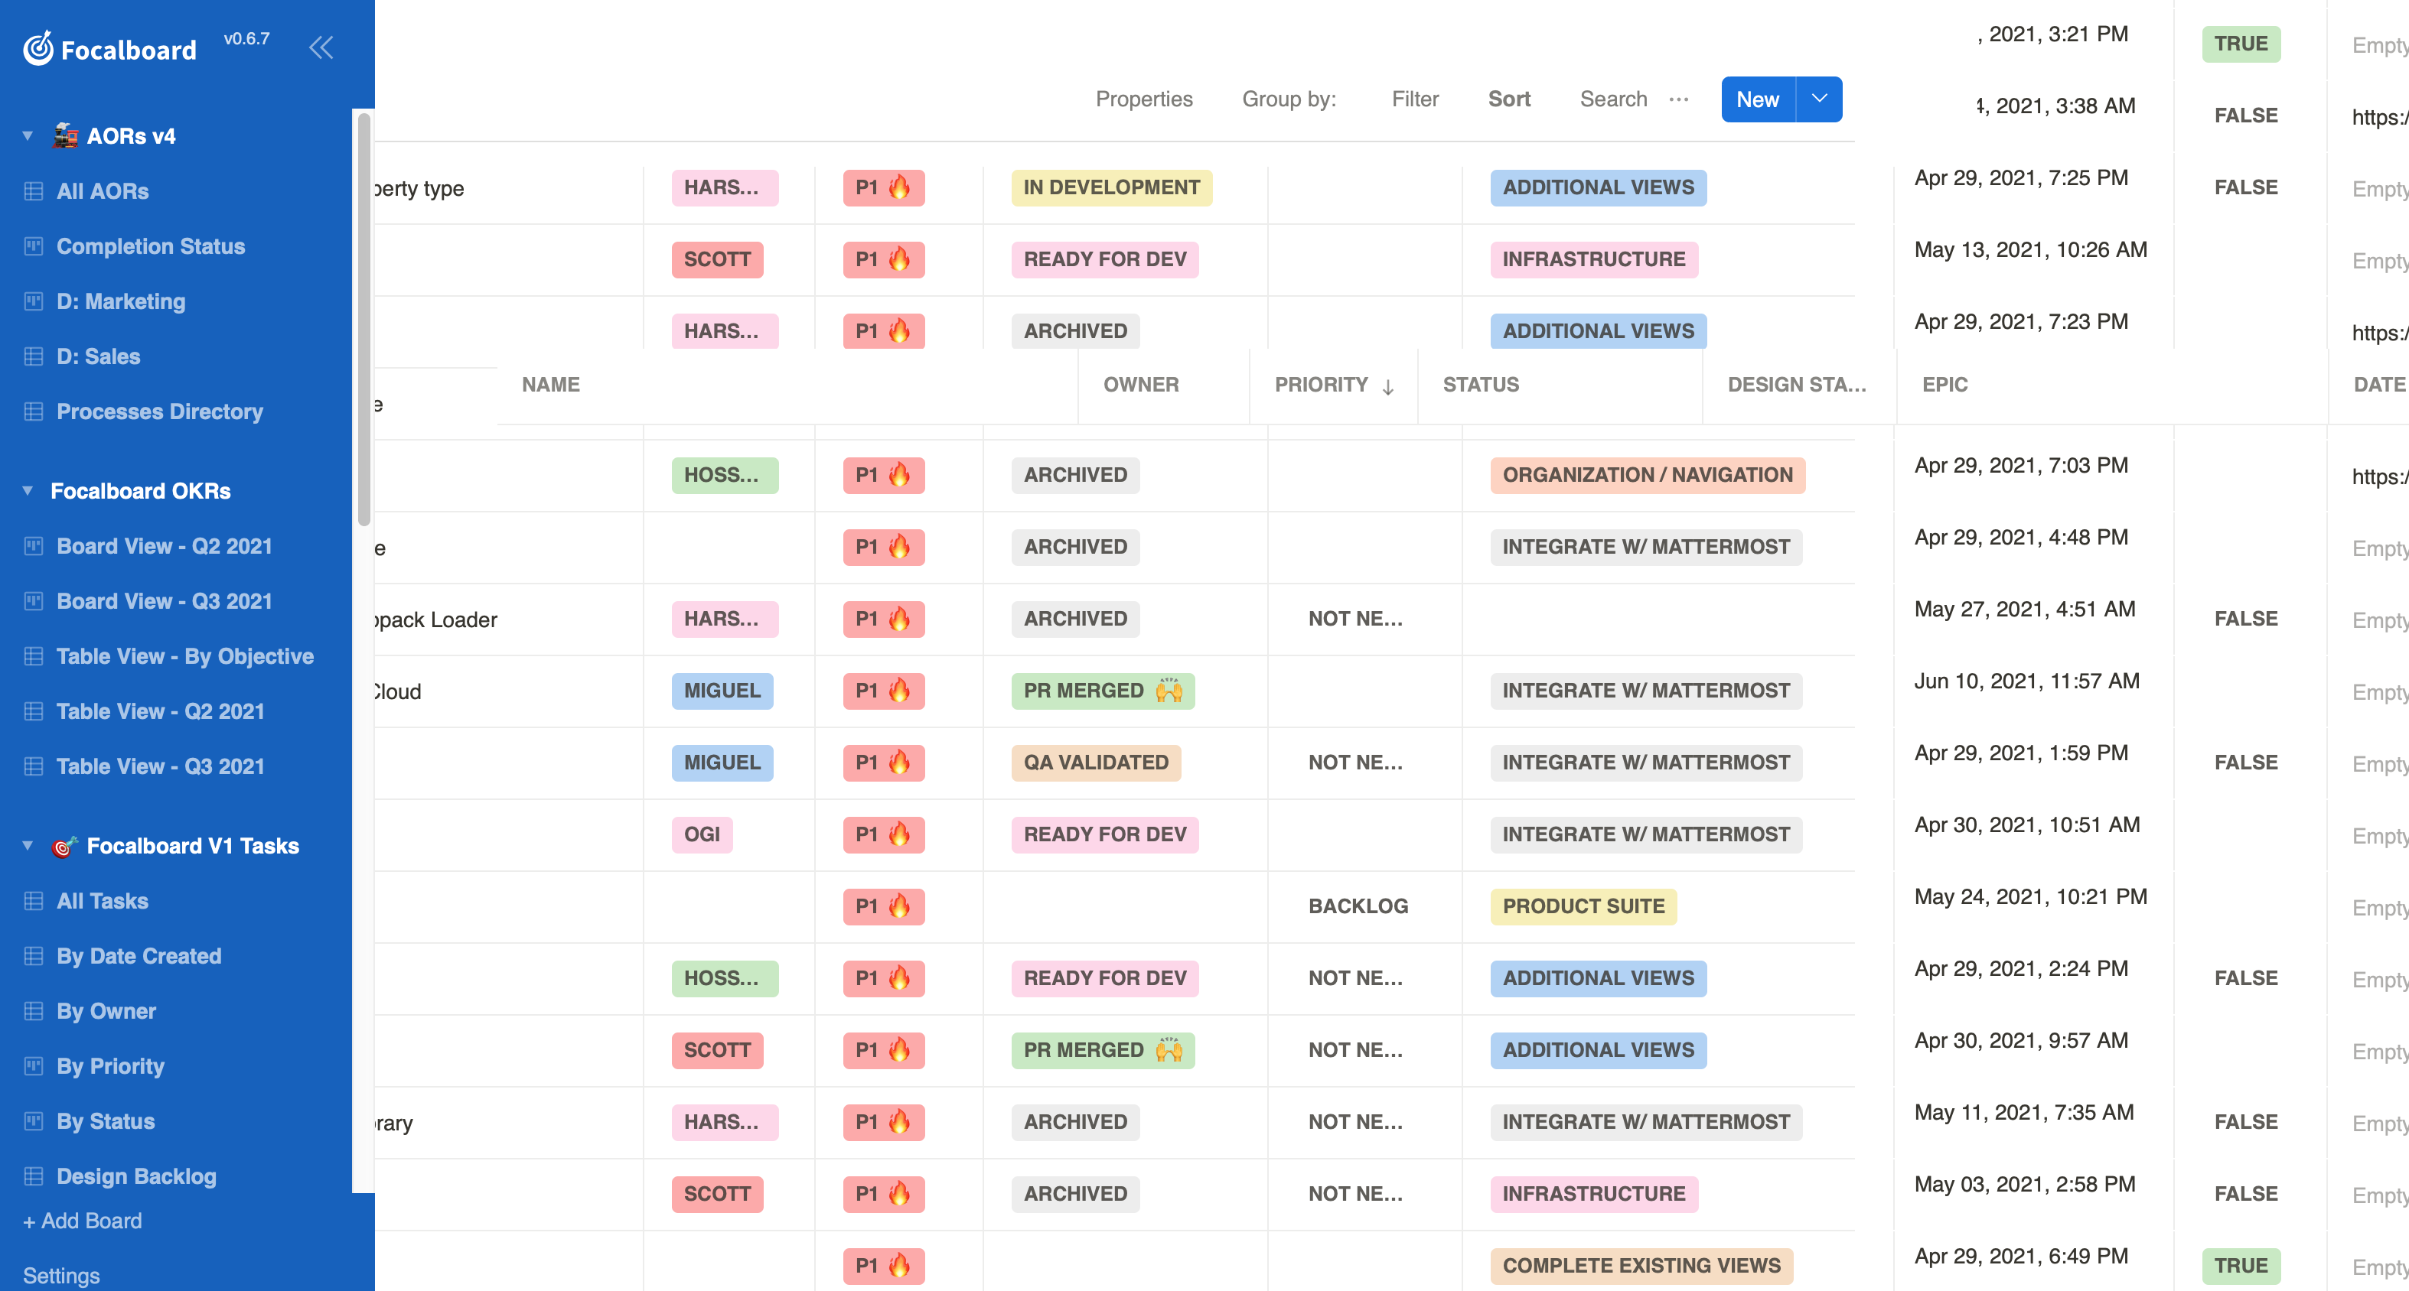This screenshot has width=2409, height=1291.
Task: Click the table icon beside All Tasks
Action: point(34,902)
